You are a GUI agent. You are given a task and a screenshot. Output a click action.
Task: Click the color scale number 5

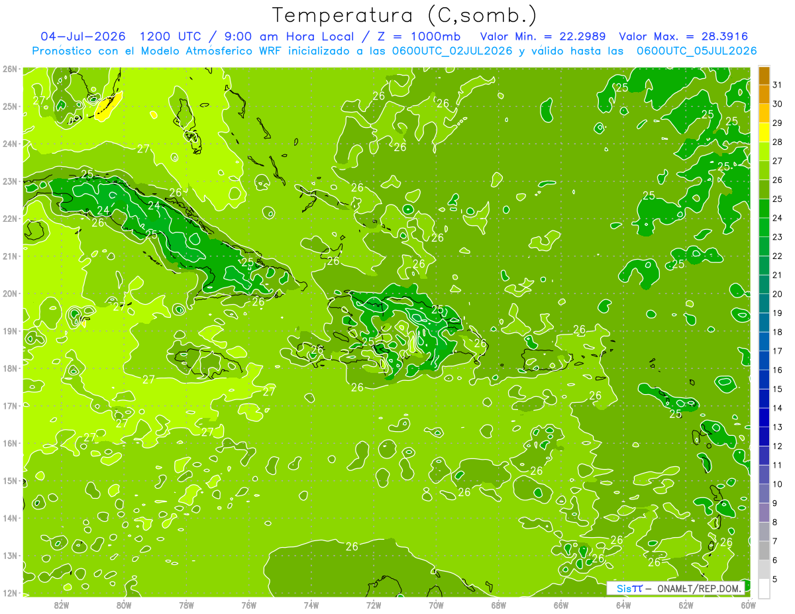coord(775,579)
